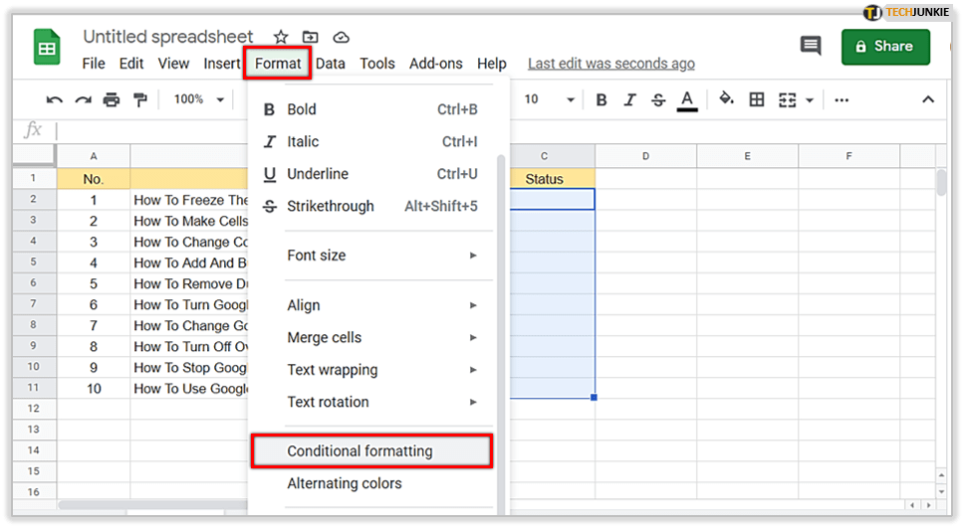Select the Status header cell
Image resolution: width=964 pixels, height=528 pixels.
[544, 179]
